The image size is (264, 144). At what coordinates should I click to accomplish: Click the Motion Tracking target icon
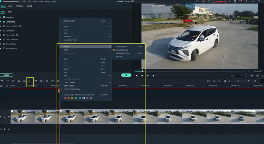click(x=52, y=81)
